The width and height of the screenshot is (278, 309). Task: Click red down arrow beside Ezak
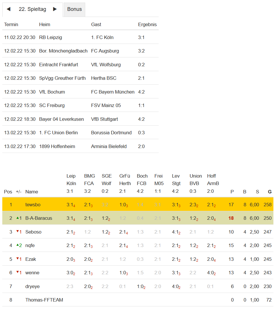pyautogui.click(x=18, y=259)
